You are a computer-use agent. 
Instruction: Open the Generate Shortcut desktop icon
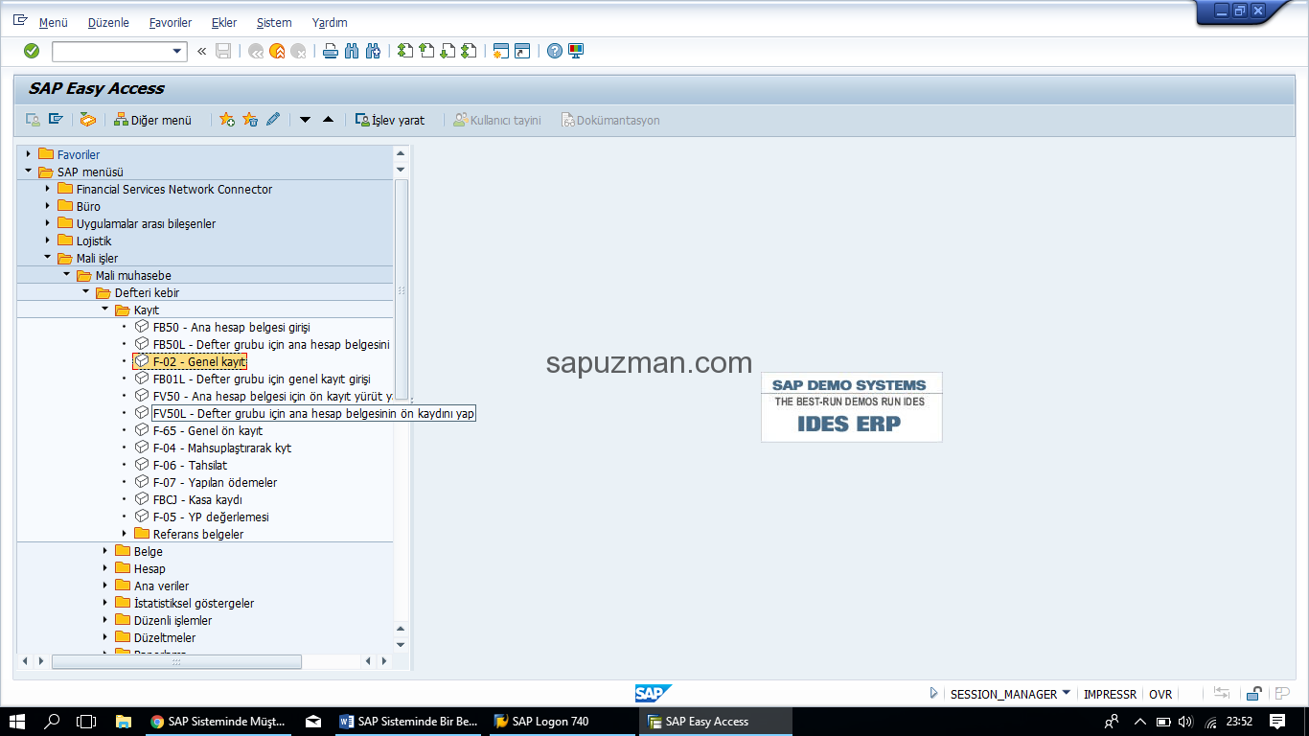[520, 51]
